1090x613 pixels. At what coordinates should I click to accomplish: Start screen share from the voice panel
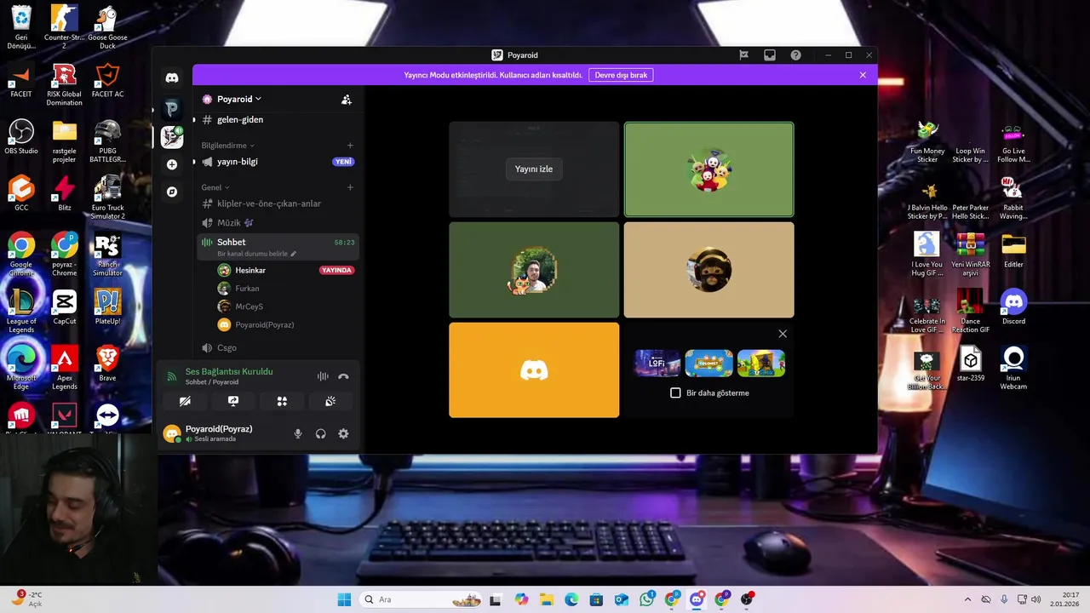tap(233, 401)
